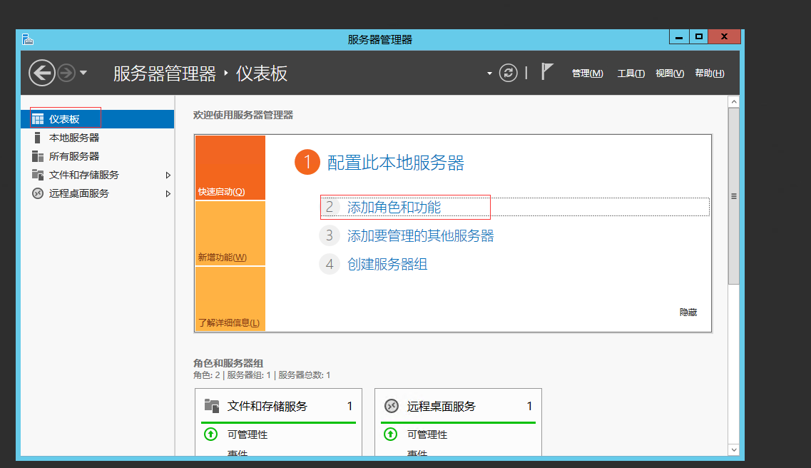Click 添加角色和功能 link

394,207
